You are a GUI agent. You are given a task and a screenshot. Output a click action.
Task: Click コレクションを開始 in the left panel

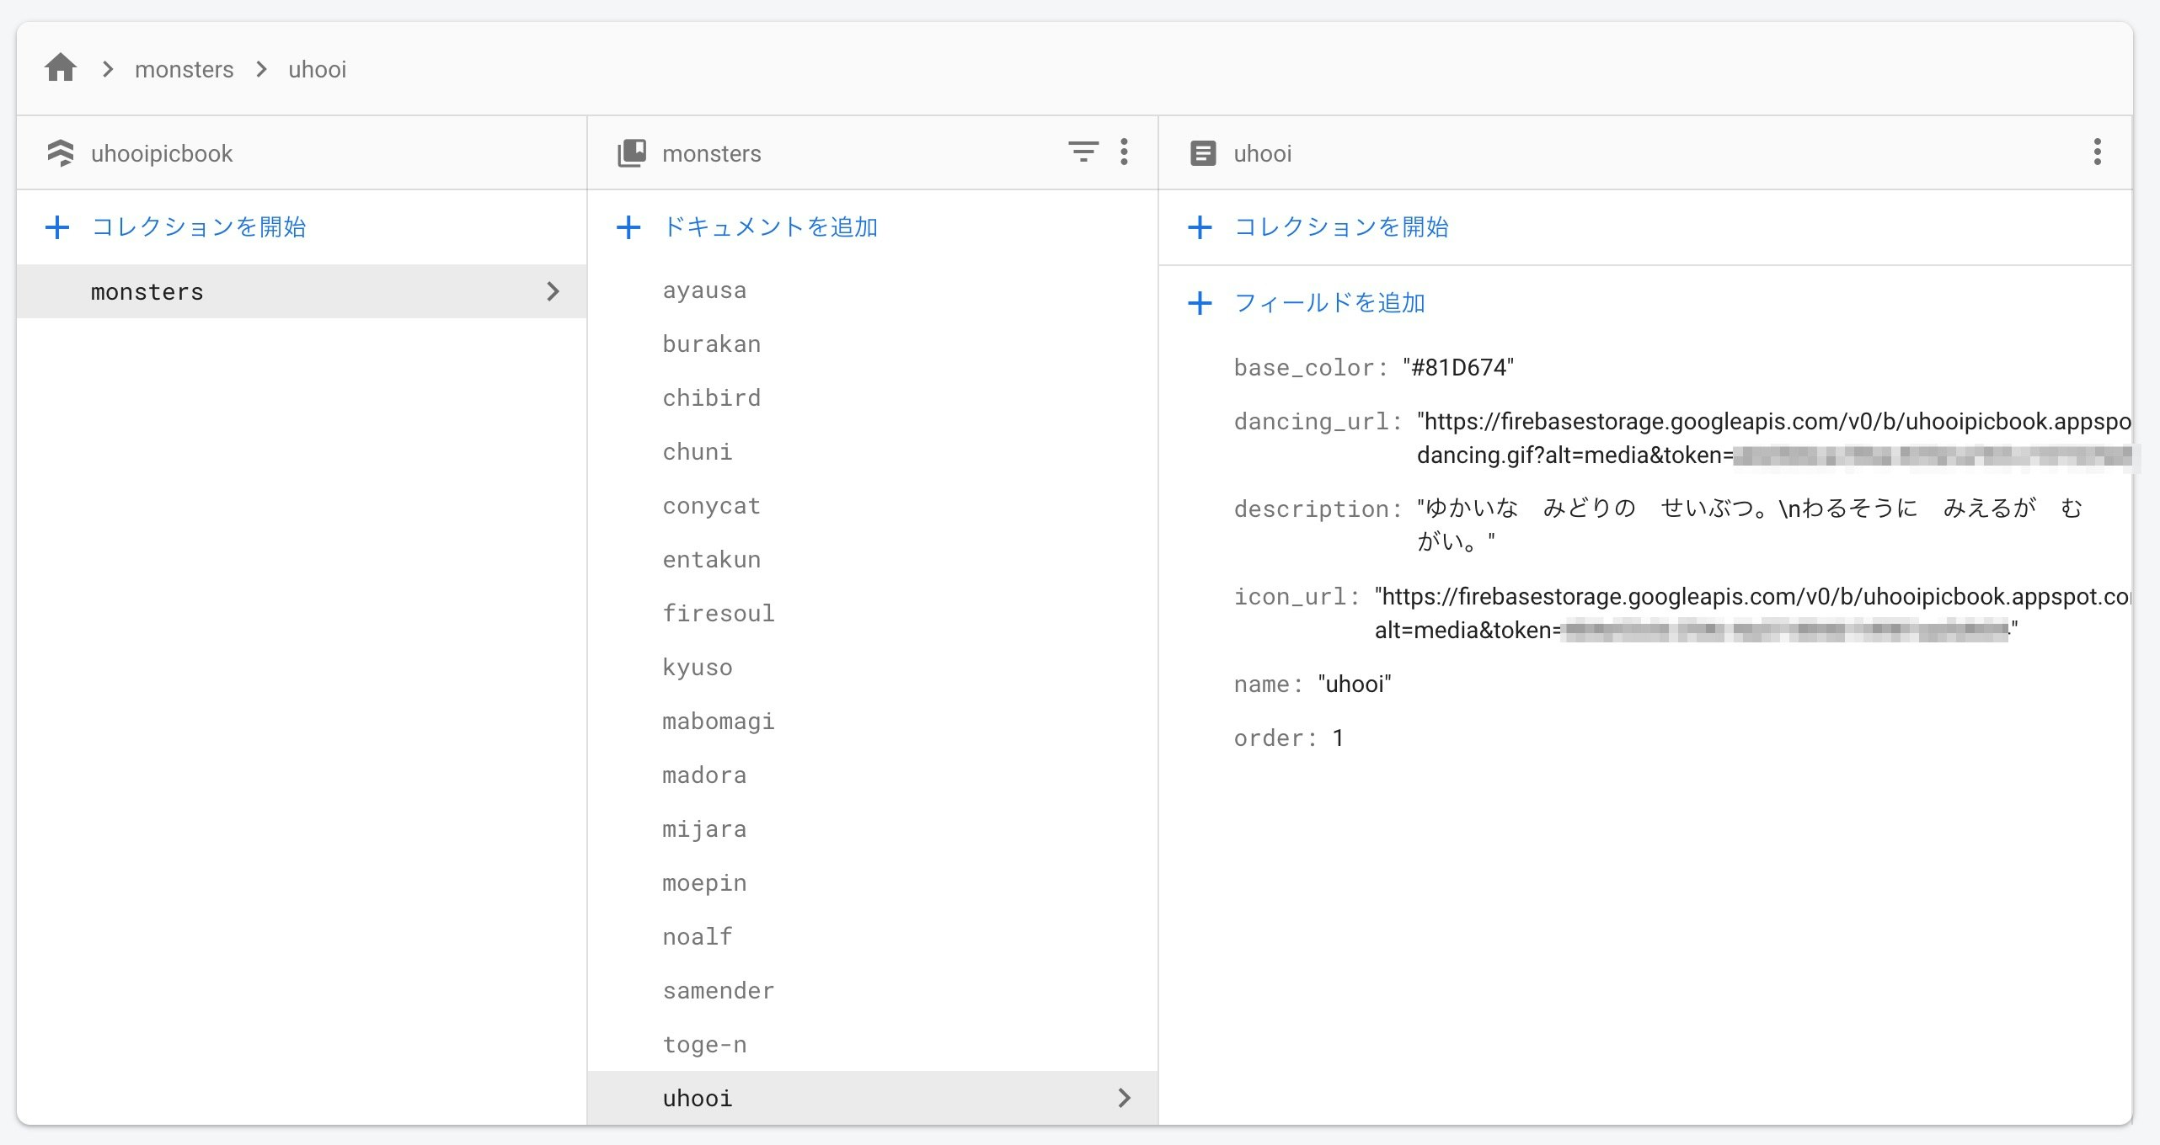coord(199,226)
